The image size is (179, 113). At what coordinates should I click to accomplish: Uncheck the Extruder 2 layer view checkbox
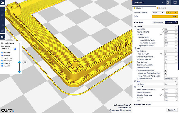click(x=2, y=55)
